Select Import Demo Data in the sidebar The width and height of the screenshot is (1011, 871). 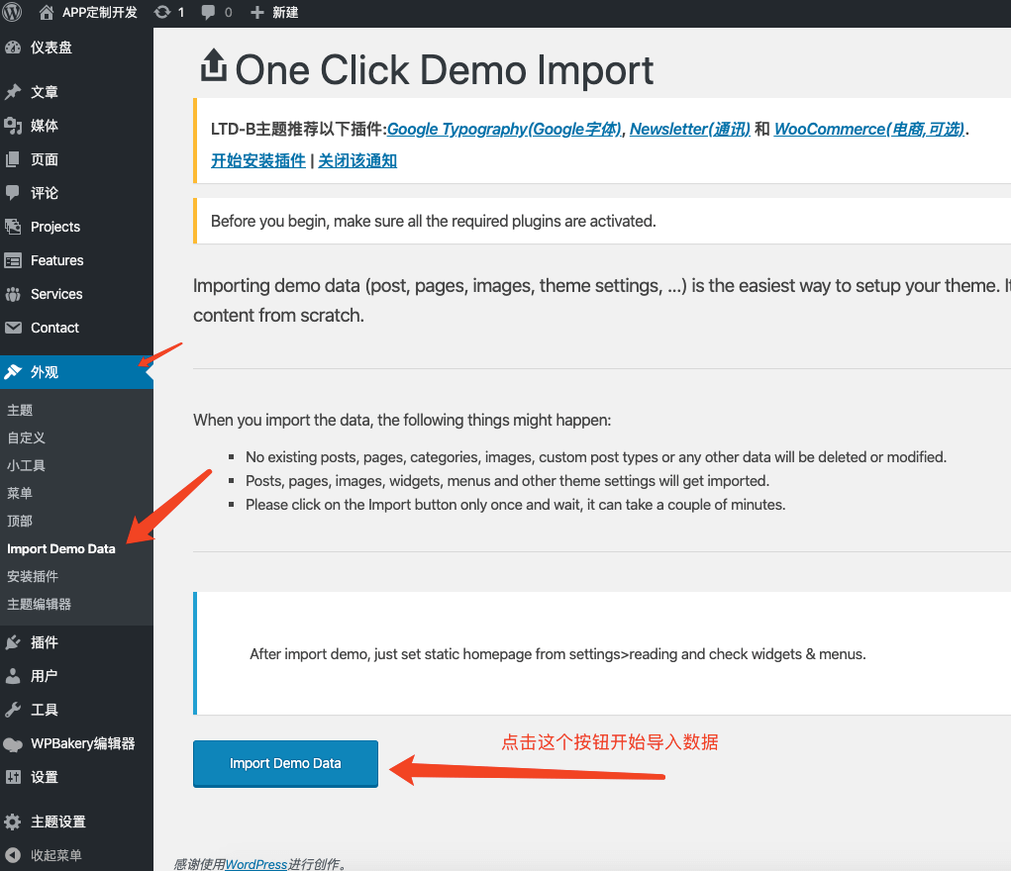61,548
